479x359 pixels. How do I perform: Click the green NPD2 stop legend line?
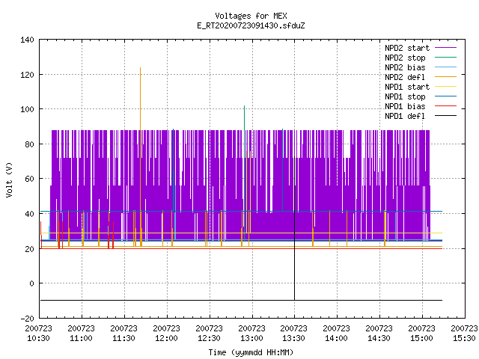point(445,58)
